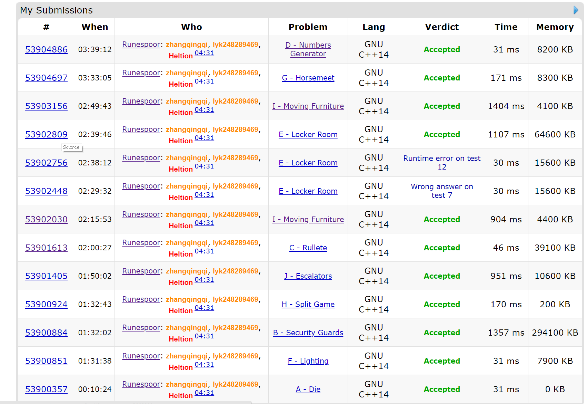Open problem B - Security Guards
This screenshot has height=404, width=587.
pos(308,333)
